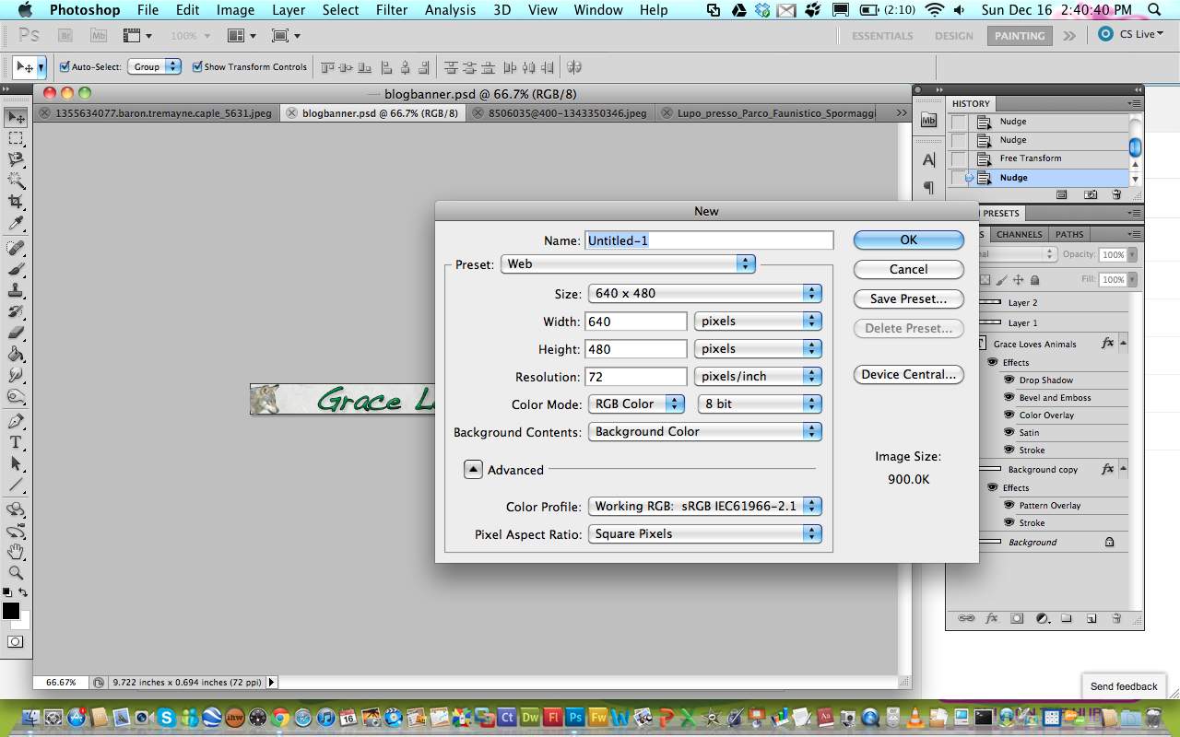
Task: Switch to the Channels tab
Action: click(1019, 234)
